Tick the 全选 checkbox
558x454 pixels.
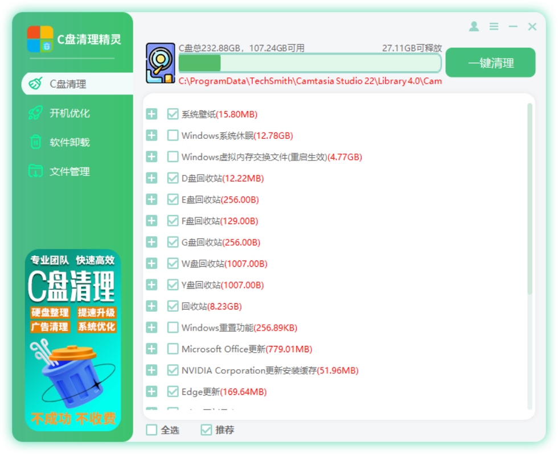(151, 430)
